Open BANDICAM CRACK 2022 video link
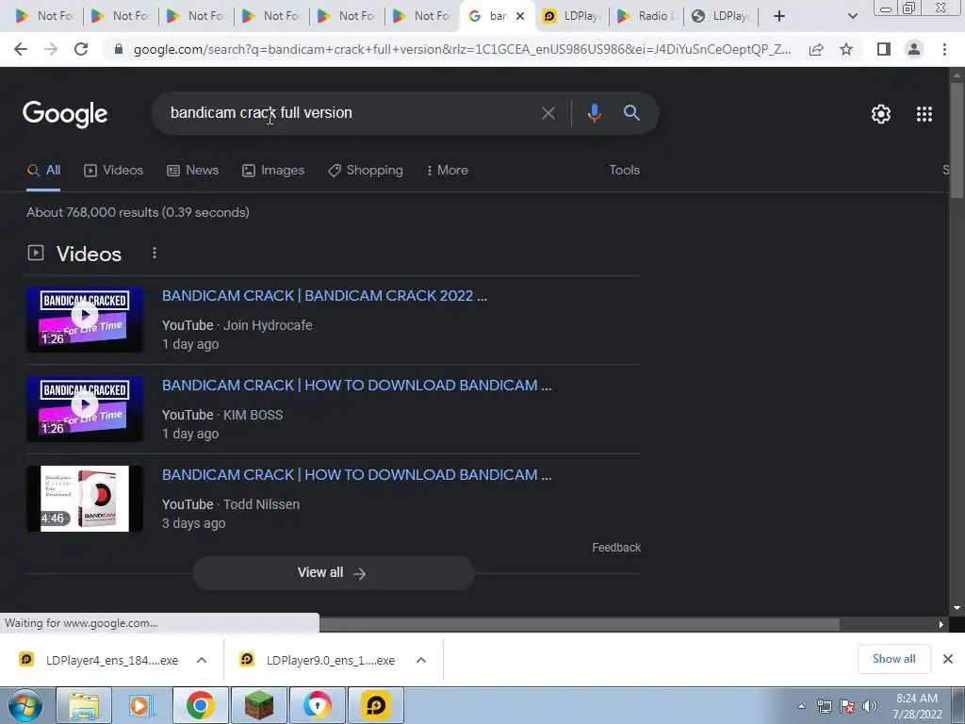 coord(324,296)
